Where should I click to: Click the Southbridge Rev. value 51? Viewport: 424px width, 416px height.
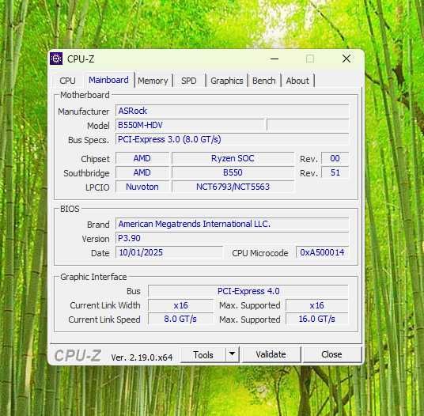click(x=335, y=172)
